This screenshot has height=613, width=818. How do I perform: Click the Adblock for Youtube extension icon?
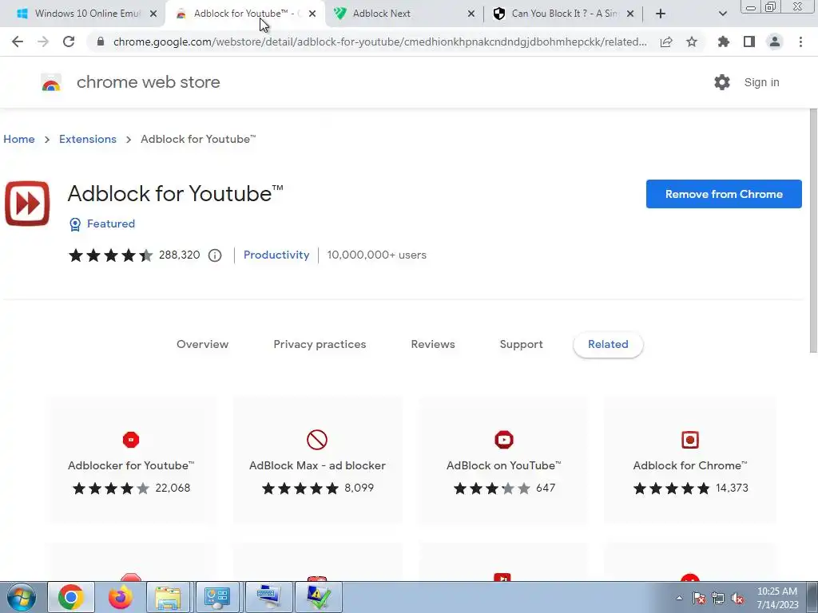[27, 204]
